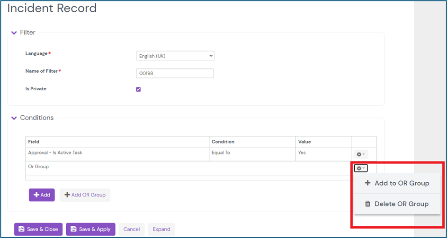Focus the Name of Filter field
The image size is (447, 238).
175,73
